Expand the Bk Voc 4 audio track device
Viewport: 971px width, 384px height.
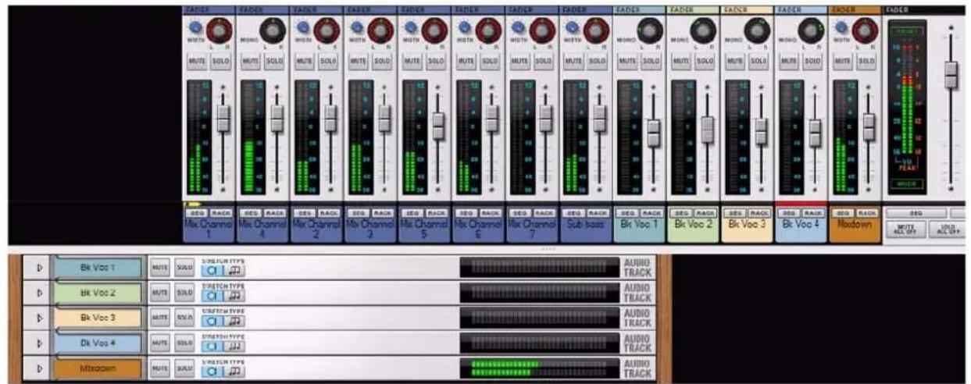click(x=39, y=343)
